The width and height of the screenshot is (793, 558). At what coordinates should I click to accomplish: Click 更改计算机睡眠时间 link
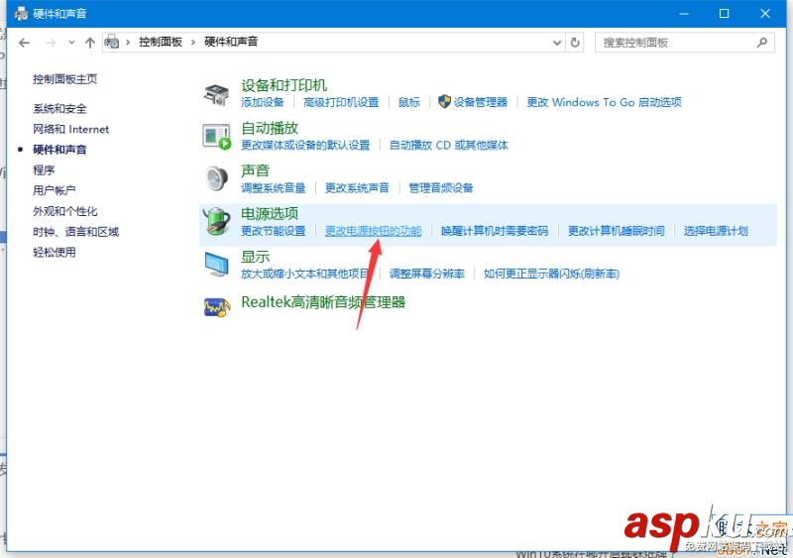pos(616,231)
